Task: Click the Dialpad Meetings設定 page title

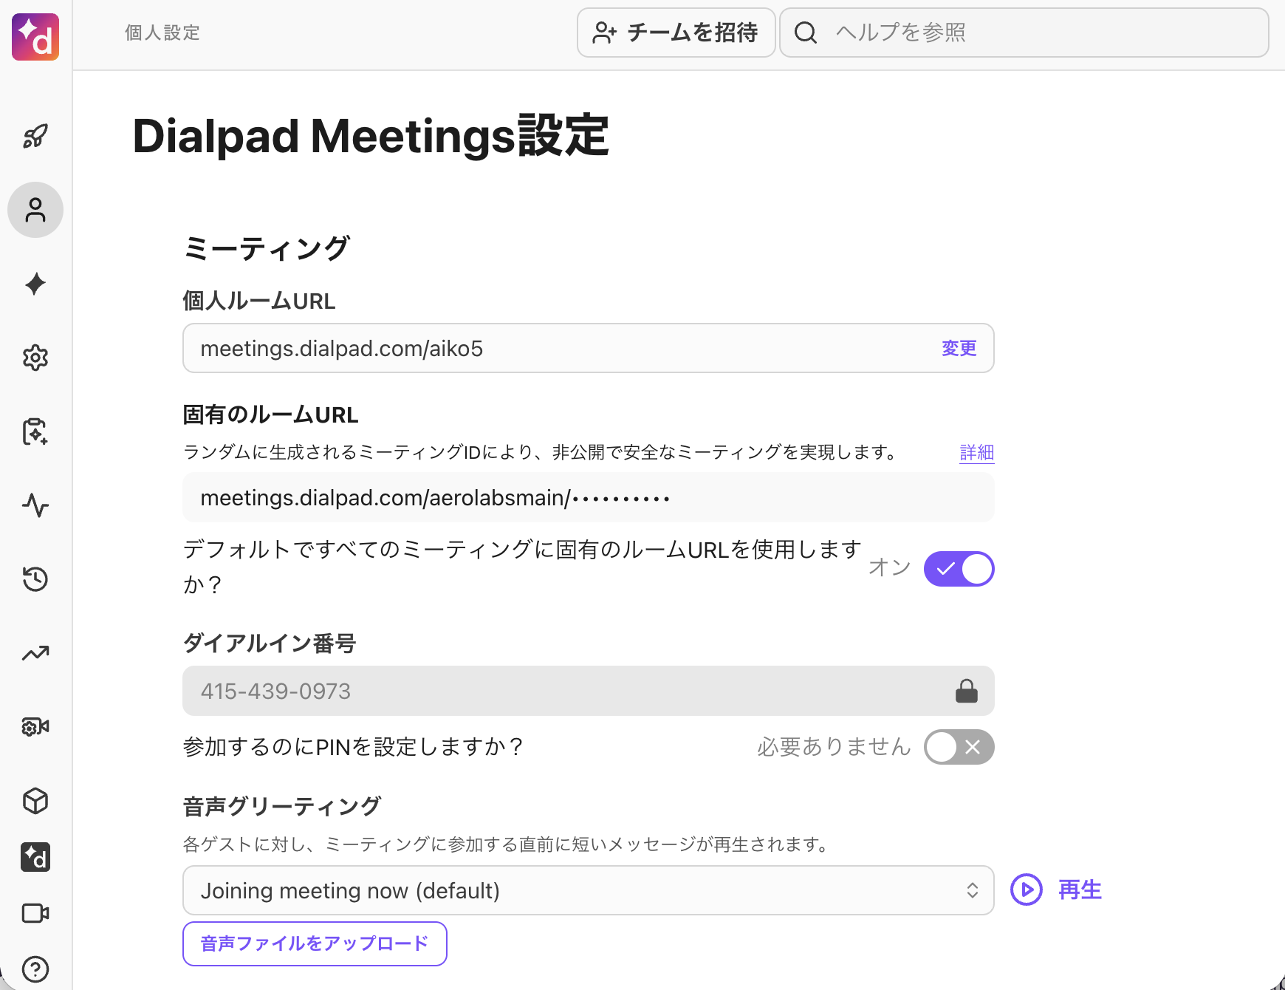Action: coord(371,137)
